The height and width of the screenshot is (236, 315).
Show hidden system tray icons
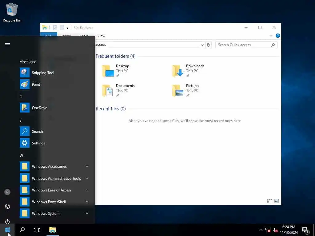(260, 230)
